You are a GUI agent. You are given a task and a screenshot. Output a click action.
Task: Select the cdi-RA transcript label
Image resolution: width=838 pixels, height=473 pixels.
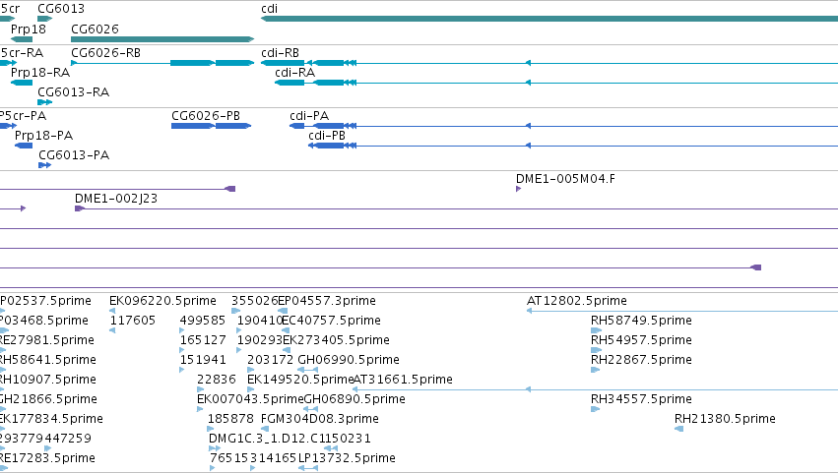[x=295, y=73]
